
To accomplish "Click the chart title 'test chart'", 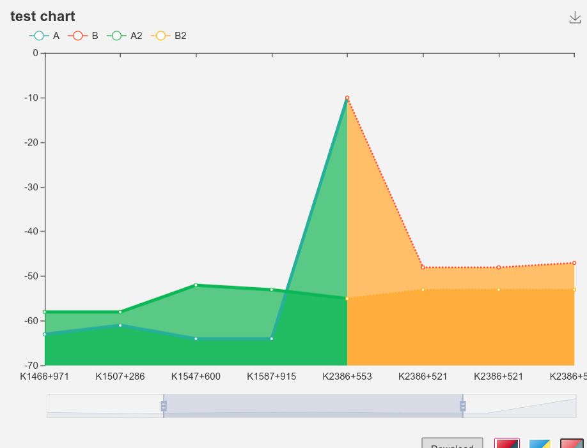I will 43,17.
